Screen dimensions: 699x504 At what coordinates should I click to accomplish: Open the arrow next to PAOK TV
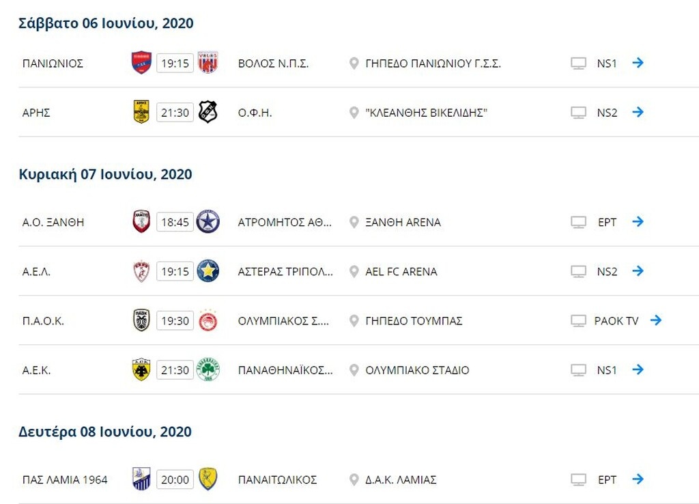tap(656, 320)
